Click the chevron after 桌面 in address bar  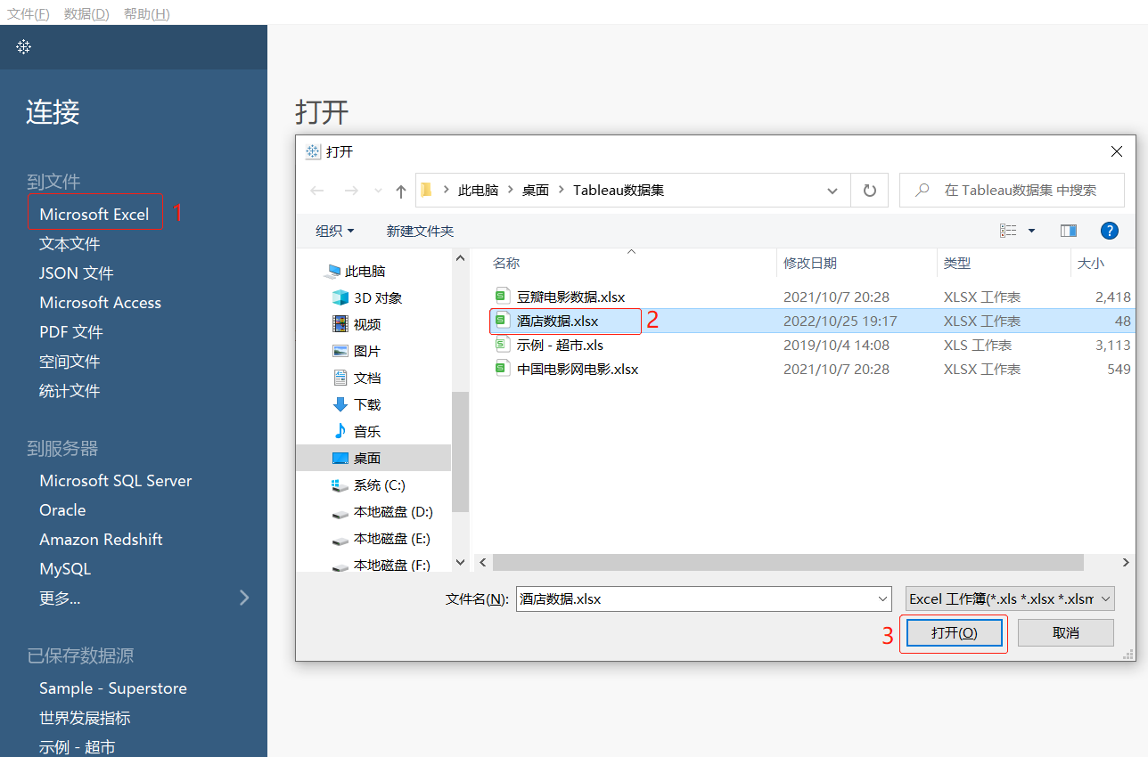coord(562,191)
